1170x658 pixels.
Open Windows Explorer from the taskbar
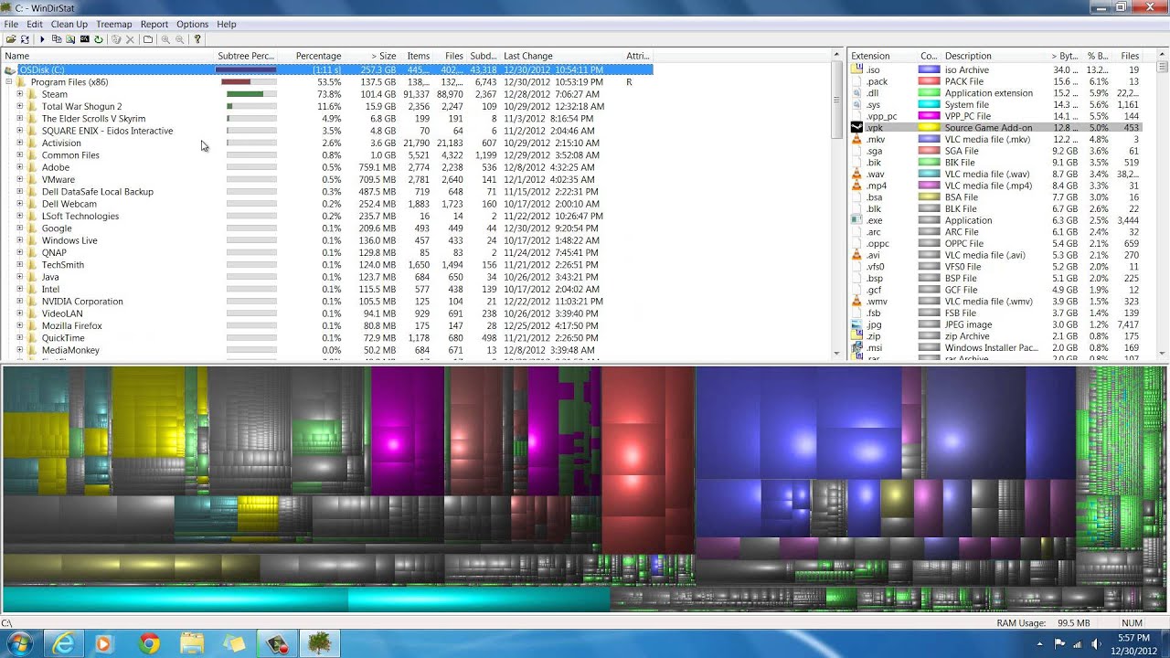pyautogui.click(x=192, y=643)
